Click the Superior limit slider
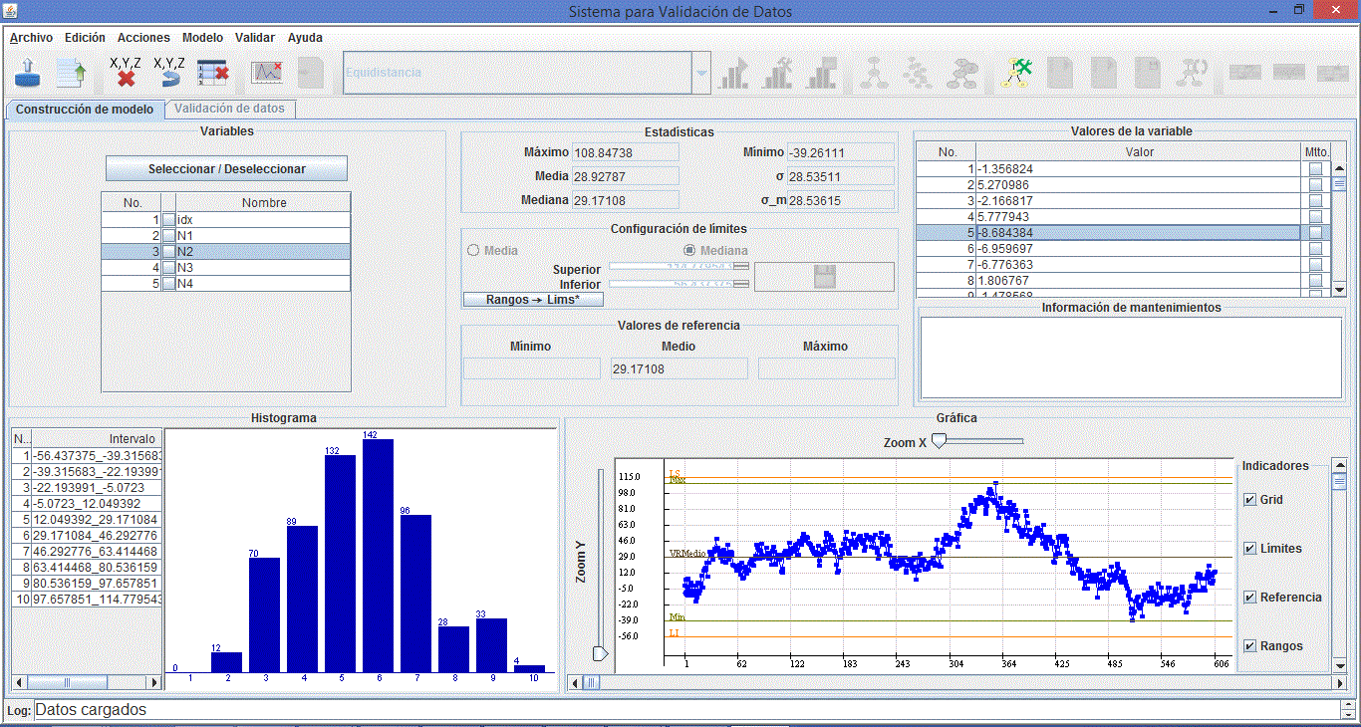Image resolution: width=1361 pixels, height=727 pixels. [679, 267]
